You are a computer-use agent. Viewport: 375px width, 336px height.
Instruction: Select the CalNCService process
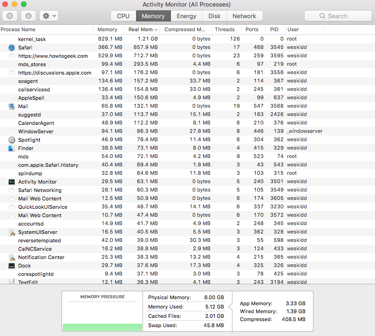click(187, 249)
